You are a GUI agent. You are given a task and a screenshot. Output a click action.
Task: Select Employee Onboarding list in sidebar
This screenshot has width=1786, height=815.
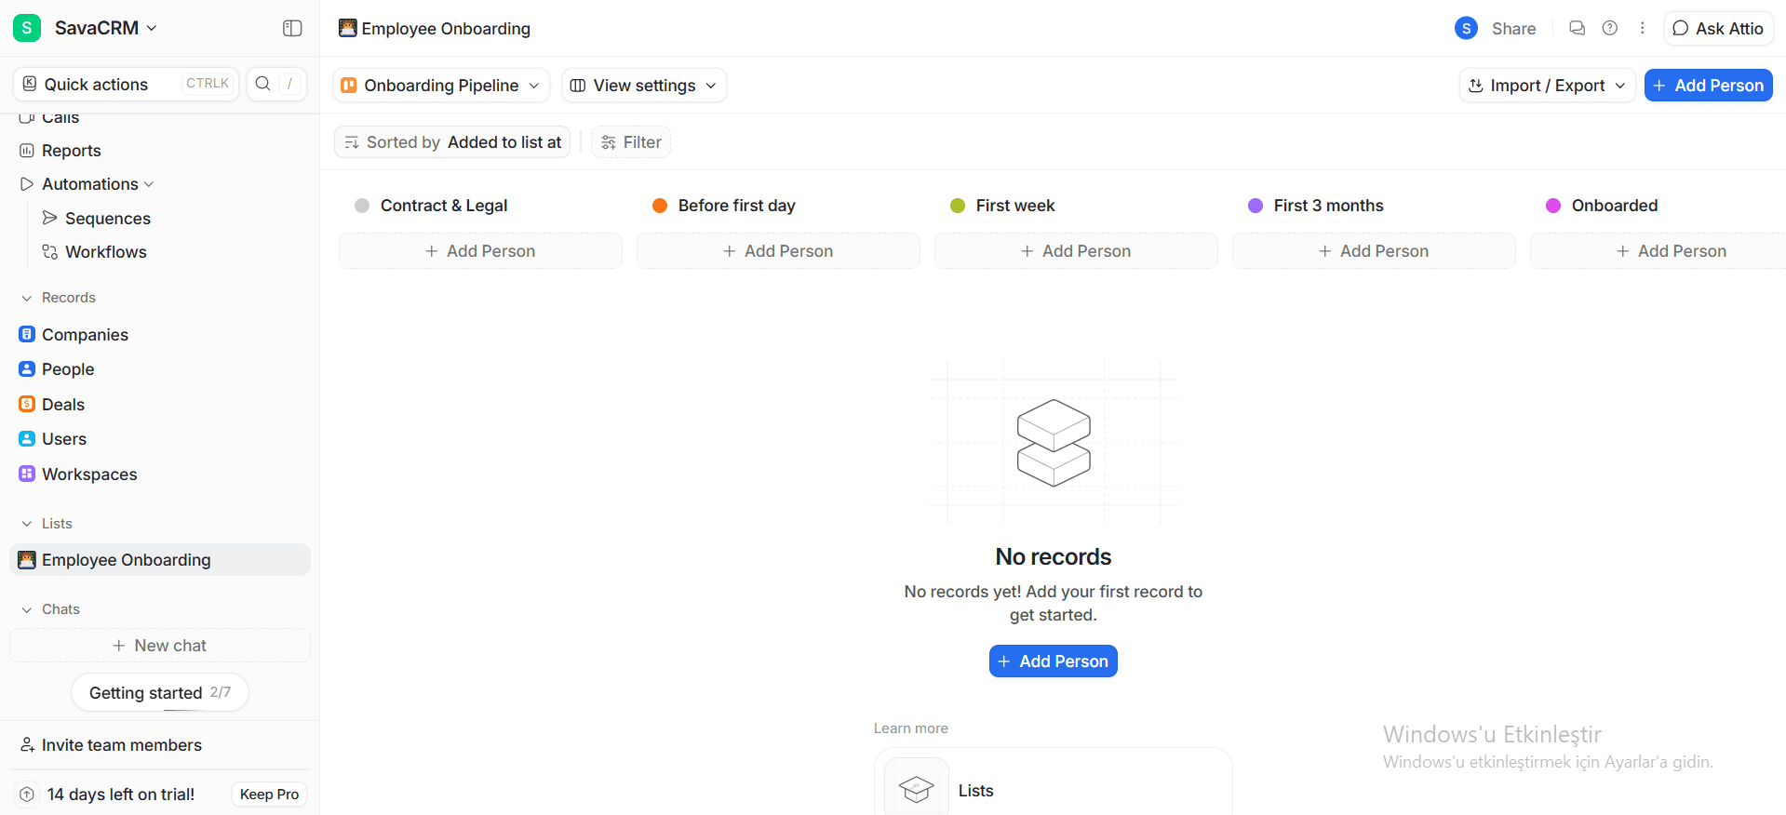[x=160, y=560]
